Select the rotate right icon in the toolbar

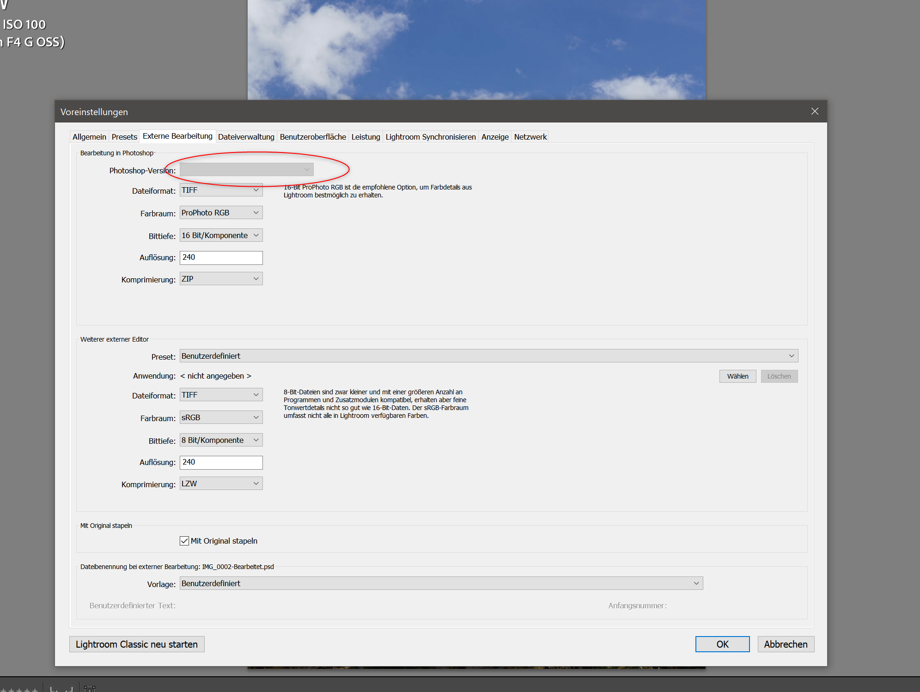pyautogui.click(x=68, y=689)
